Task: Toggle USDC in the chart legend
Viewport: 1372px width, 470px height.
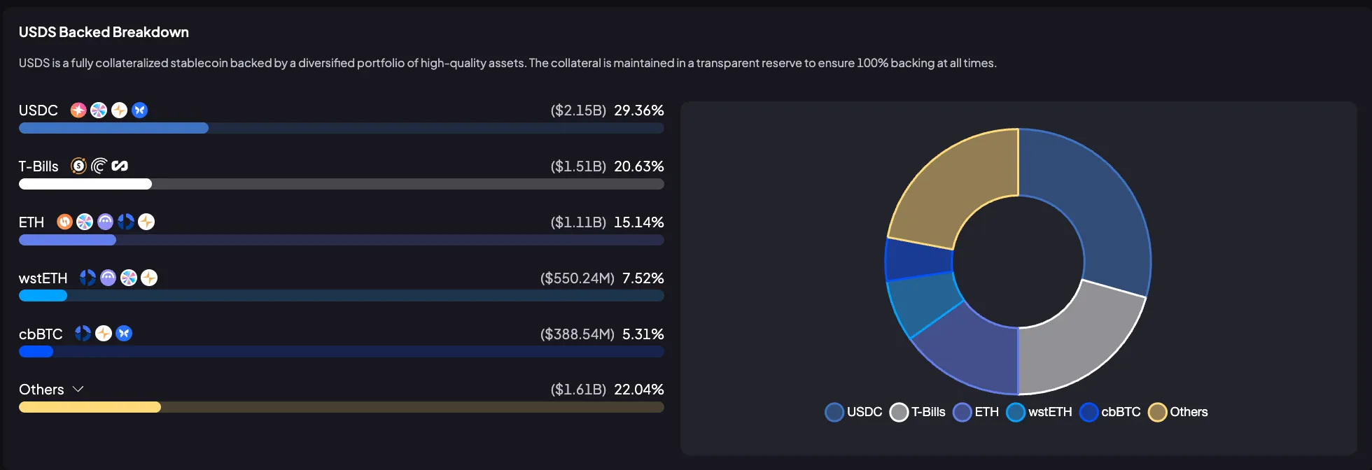Action: coord(853,412)
